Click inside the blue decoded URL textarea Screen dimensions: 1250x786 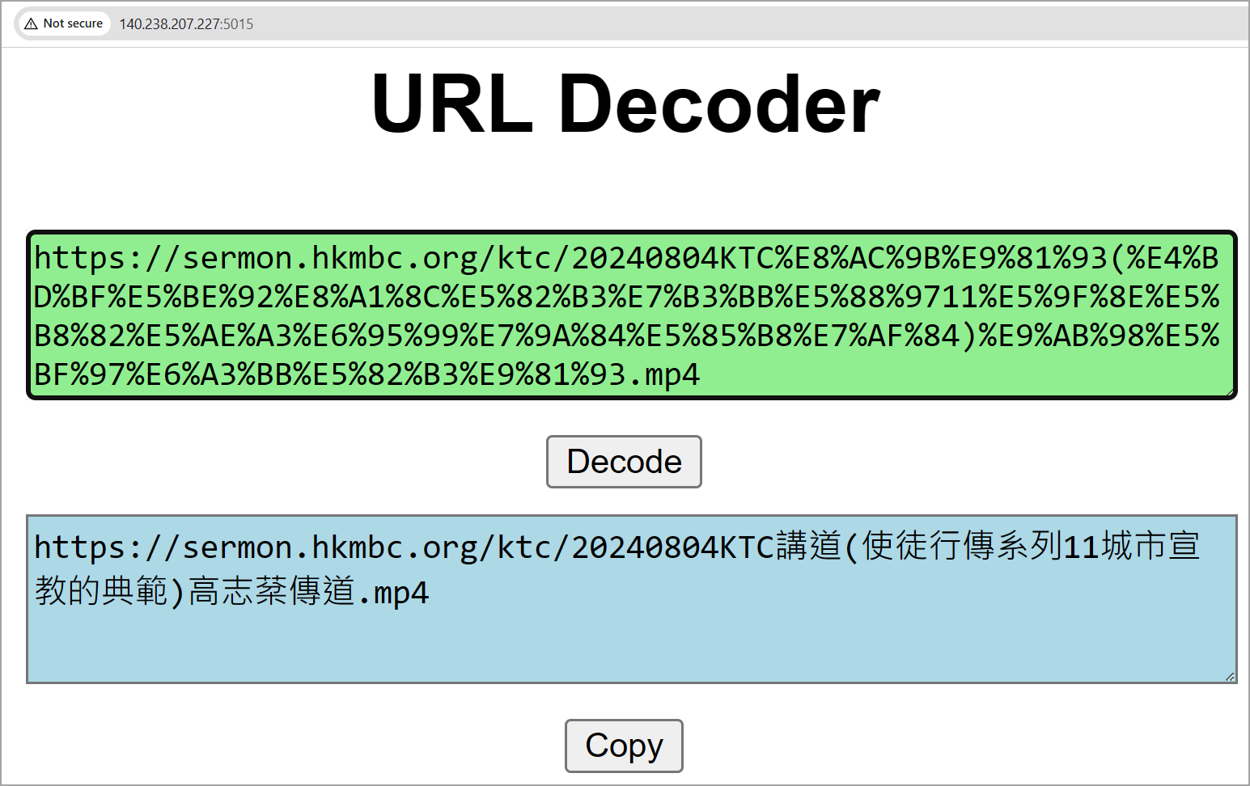631,639
